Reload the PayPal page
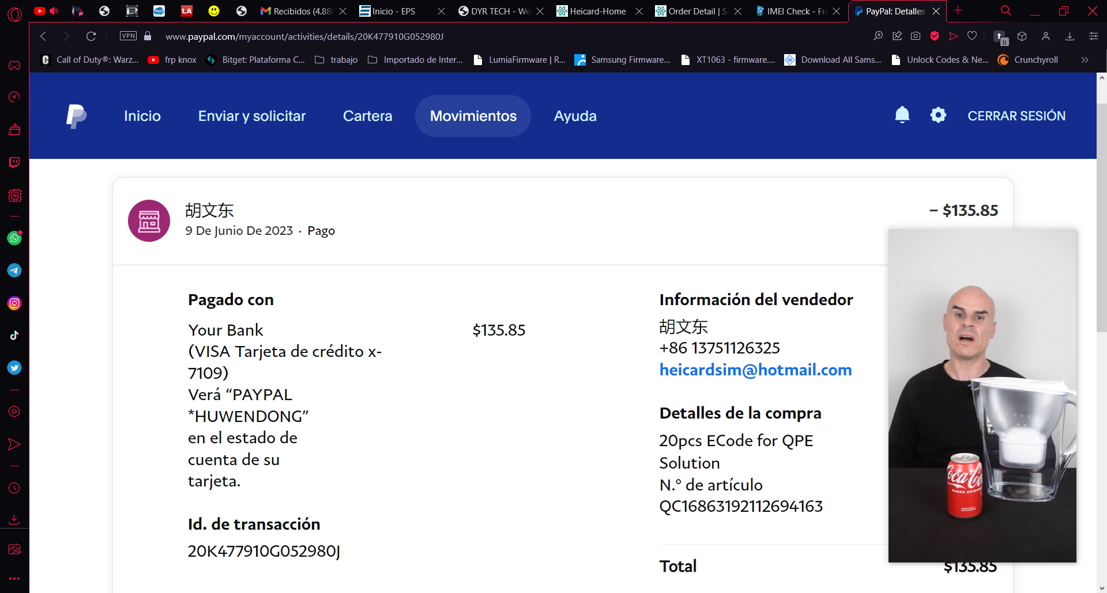The image size is (1107, 593). [x=91, y=36]
